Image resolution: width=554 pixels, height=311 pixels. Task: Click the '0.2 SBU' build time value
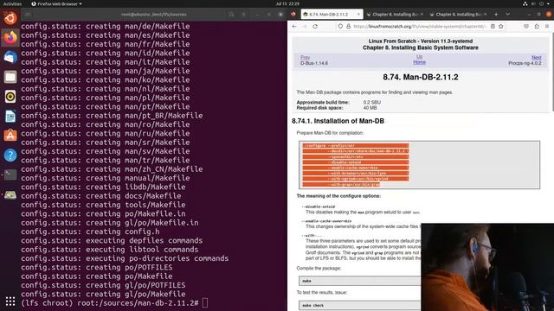(x=372, y=102)
